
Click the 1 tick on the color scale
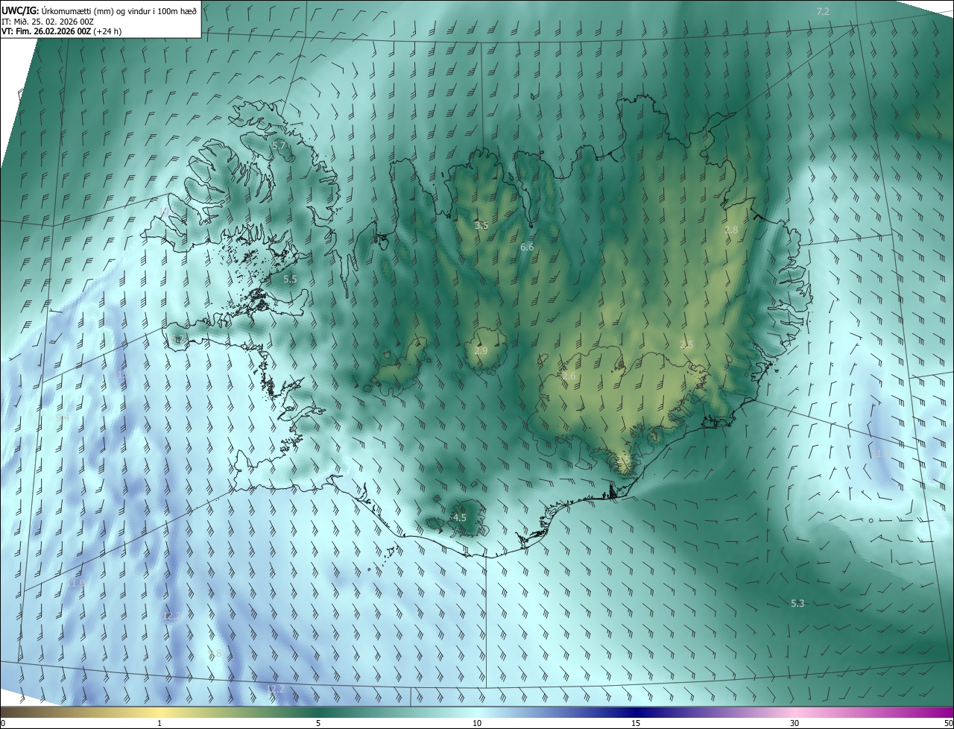159,723
